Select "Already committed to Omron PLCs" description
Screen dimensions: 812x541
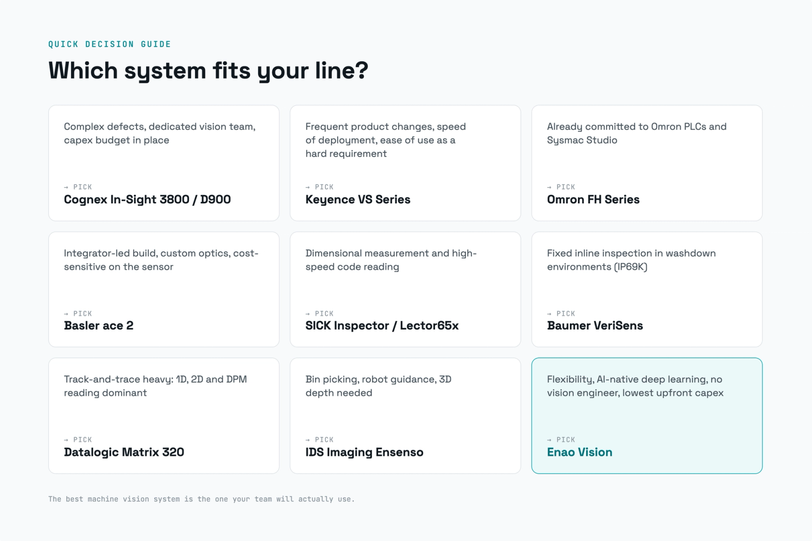point(637,133)
